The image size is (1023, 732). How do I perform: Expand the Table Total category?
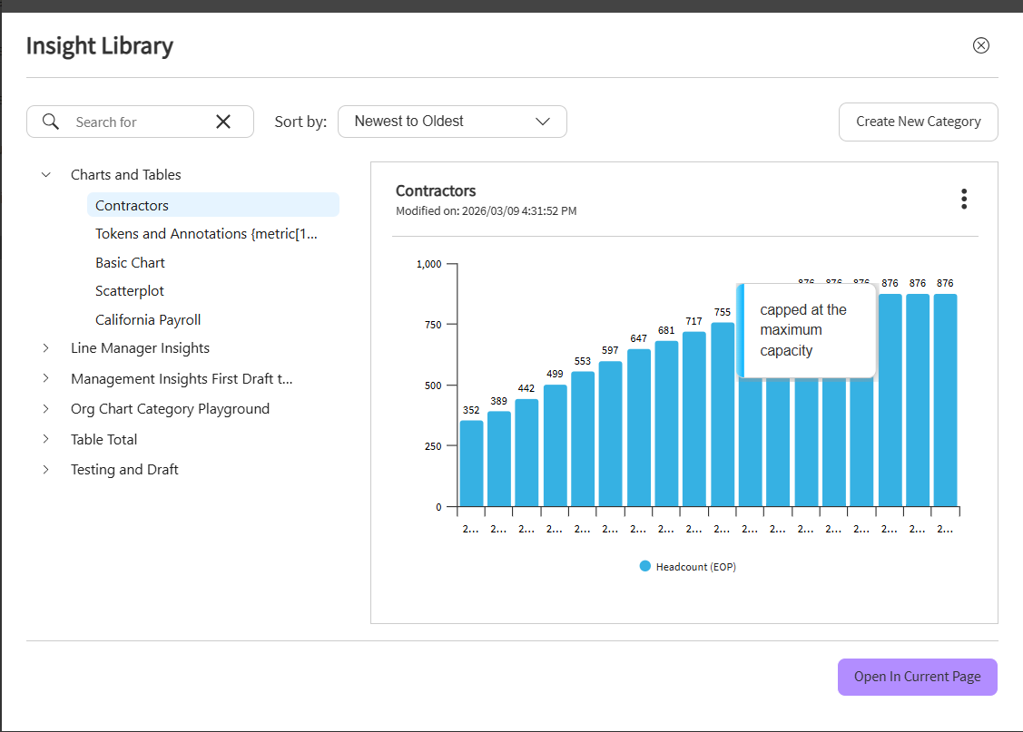46,440
